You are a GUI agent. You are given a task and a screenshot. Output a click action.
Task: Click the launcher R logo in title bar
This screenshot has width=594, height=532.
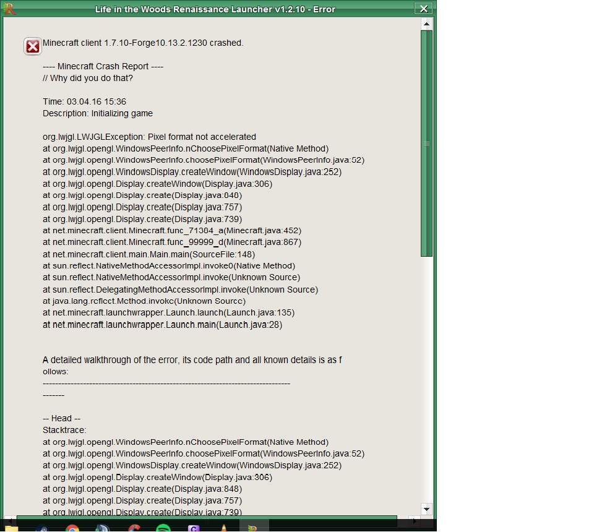pos(9,9)
